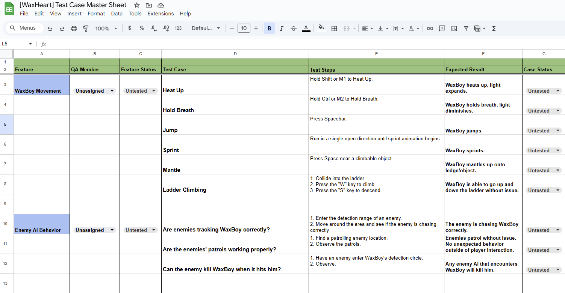Format selection as percent

pos(142,28)
